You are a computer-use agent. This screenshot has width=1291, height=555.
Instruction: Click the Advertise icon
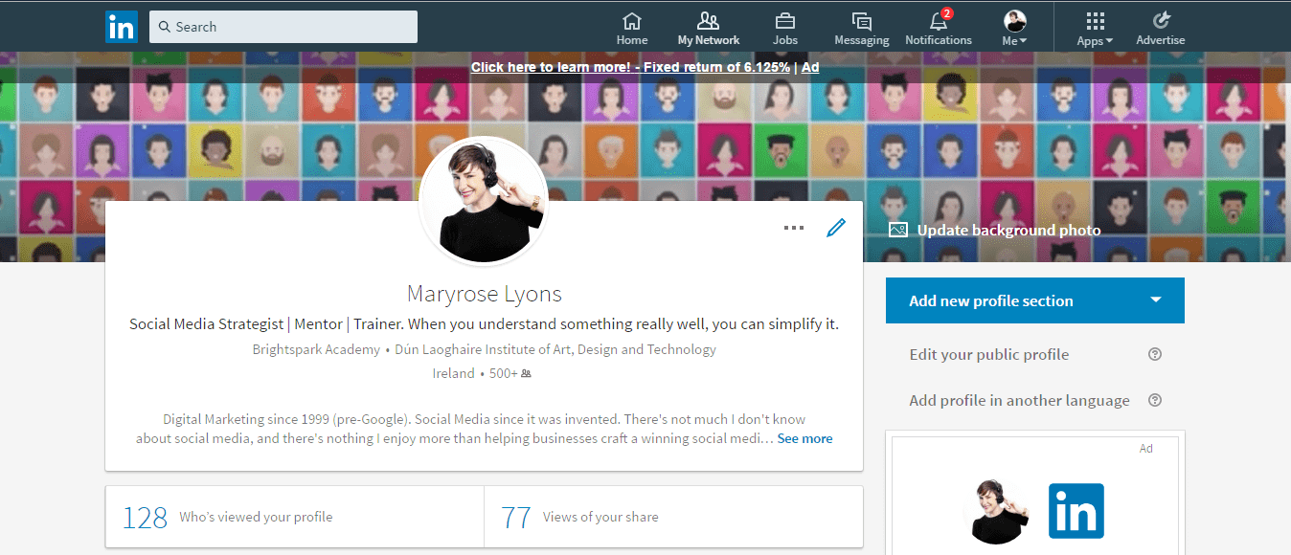click(x=1161, y=20)
